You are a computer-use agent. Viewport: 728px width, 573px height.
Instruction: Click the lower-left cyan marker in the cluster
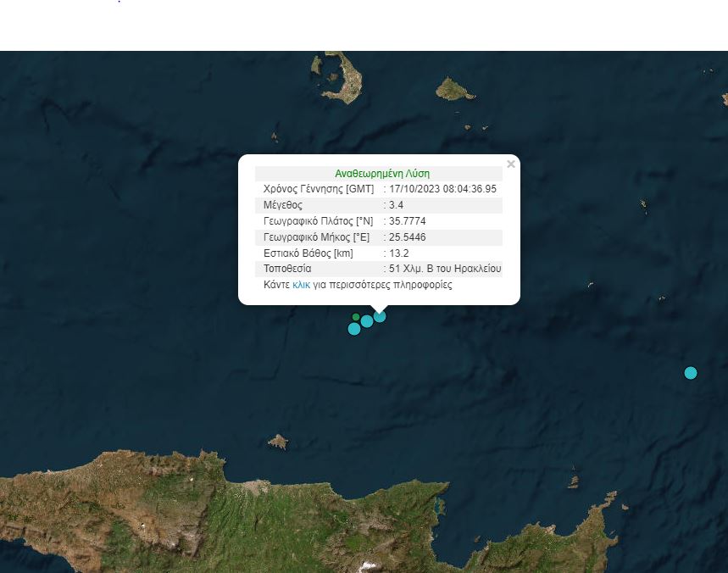coord(354,329)
